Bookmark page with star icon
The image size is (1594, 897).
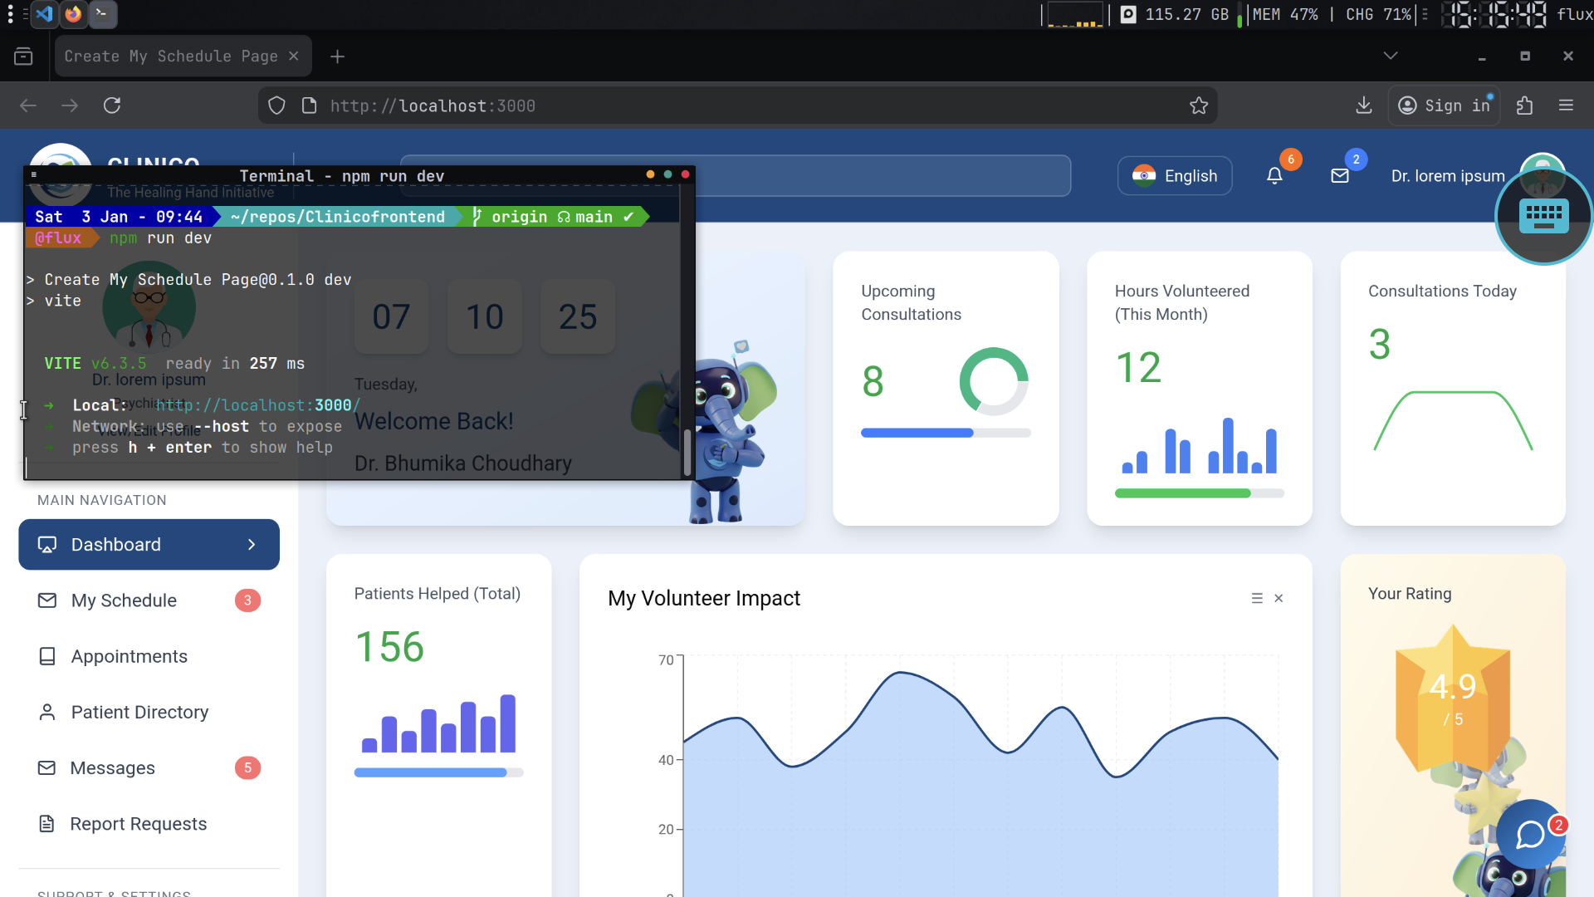pyautogui.click(x=1198, y=105)
